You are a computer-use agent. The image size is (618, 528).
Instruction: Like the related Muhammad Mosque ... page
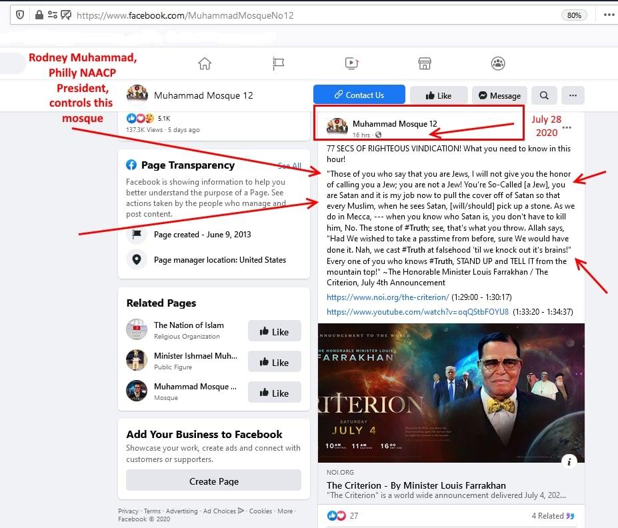point(274,393)
